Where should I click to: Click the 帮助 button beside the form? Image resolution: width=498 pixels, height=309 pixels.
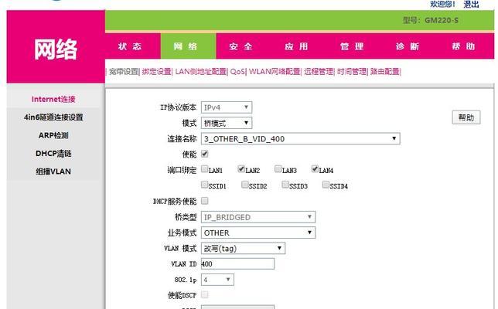tap(466, 117)
